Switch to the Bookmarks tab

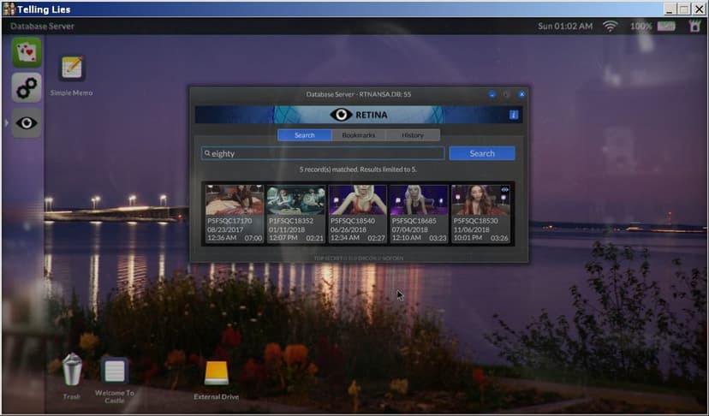[359, 135]
